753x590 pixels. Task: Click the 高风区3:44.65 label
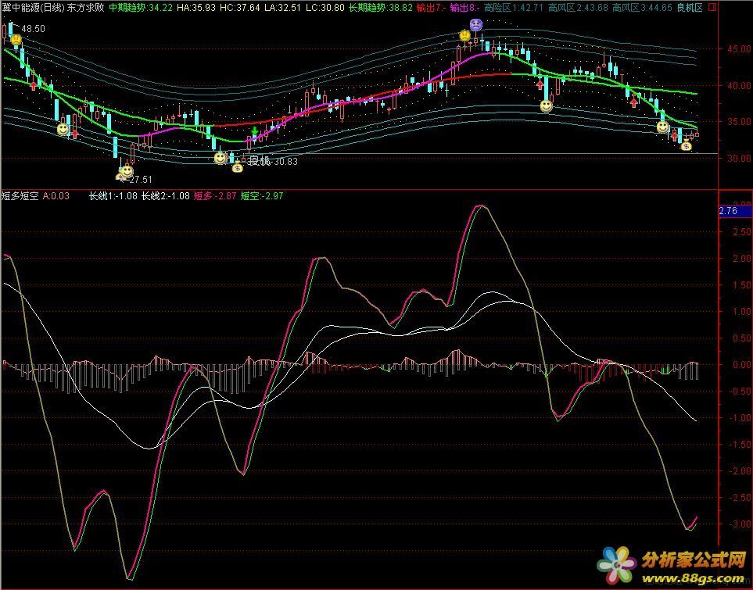click(642, 8)
